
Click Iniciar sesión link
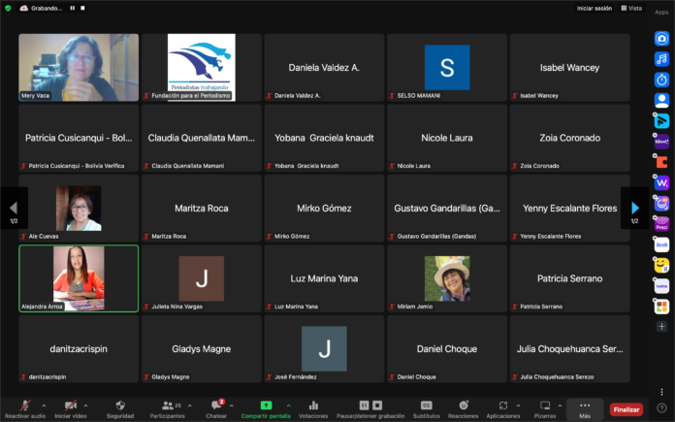pyautogui.click(x=594, y=8)
